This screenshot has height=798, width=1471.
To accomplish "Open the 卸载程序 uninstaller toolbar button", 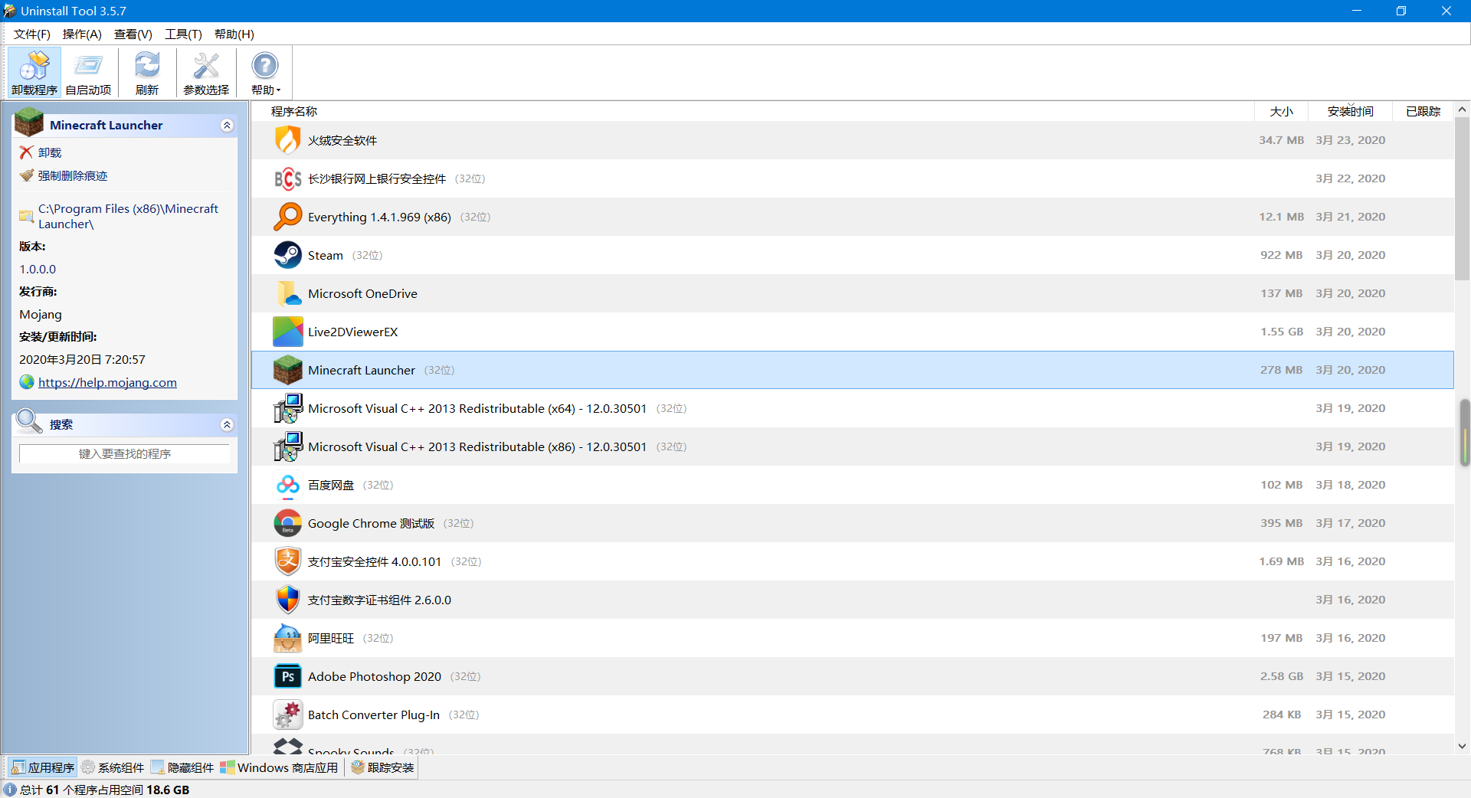I will pos(34,73).
